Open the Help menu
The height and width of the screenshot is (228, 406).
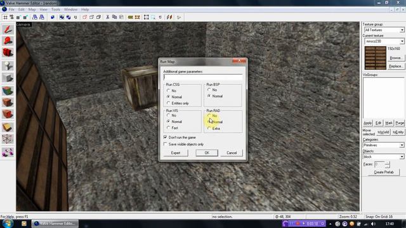pos(85,9)
